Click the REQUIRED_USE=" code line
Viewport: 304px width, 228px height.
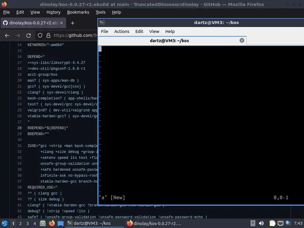coord(42,187)
